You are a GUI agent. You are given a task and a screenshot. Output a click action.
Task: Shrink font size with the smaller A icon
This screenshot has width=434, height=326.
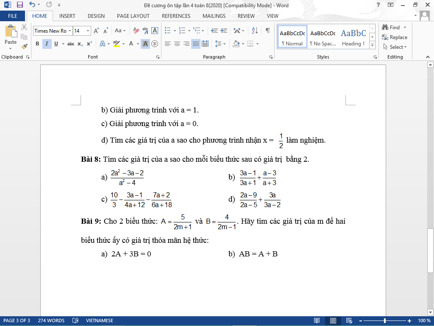click(106, 31)
